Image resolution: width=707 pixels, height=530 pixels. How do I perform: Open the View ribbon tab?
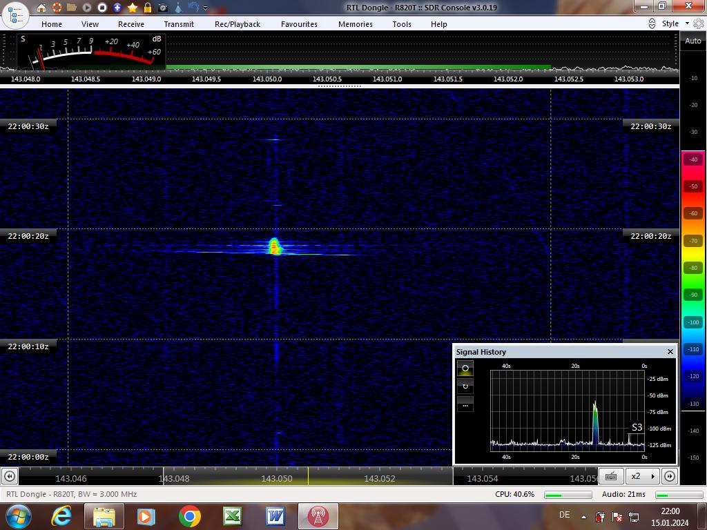90,24
